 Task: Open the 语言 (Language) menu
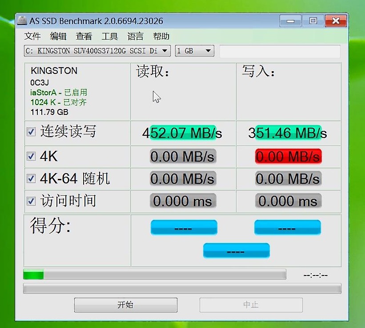[135, 36]
